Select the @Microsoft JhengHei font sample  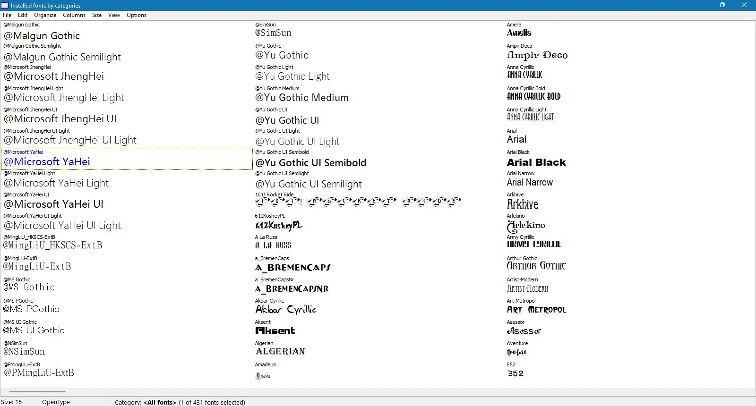pyautogui.click(x=54, y=76)
